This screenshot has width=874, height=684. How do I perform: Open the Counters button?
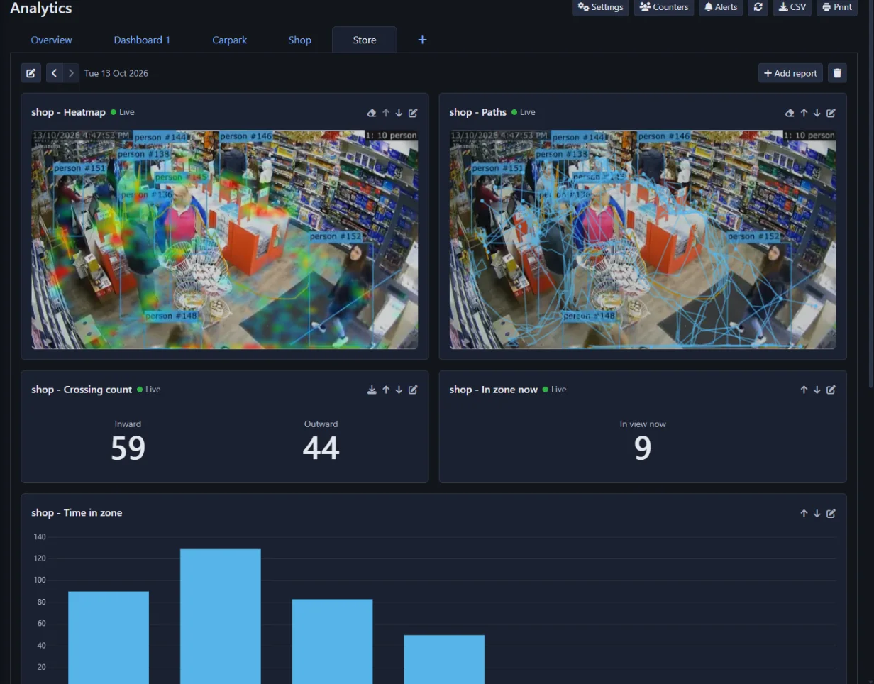tap(664, 7)
